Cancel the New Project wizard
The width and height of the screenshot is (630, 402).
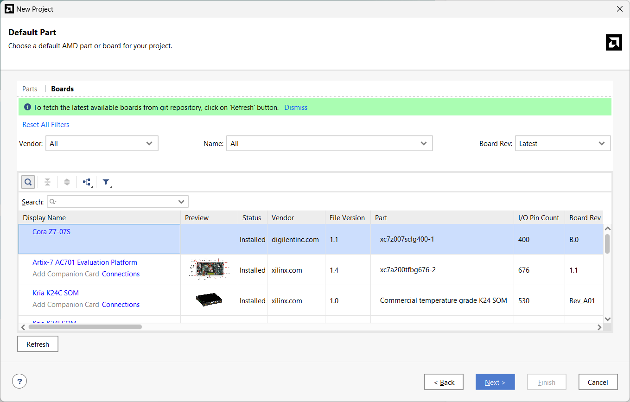598,382
